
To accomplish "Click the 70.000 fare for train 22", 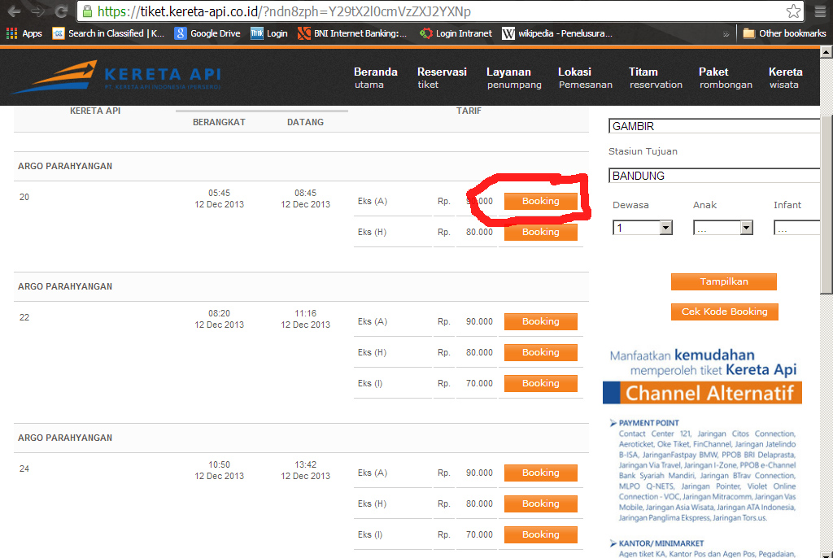I will tap(479, 383).
